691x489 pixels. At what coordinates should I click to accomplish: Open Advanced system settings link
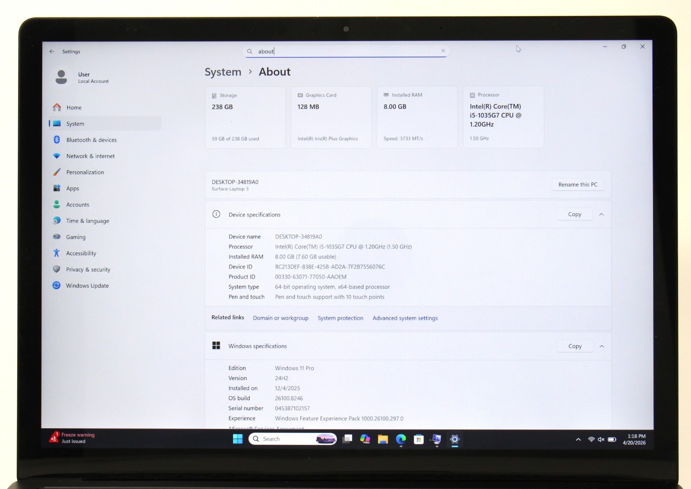point(405,318)
